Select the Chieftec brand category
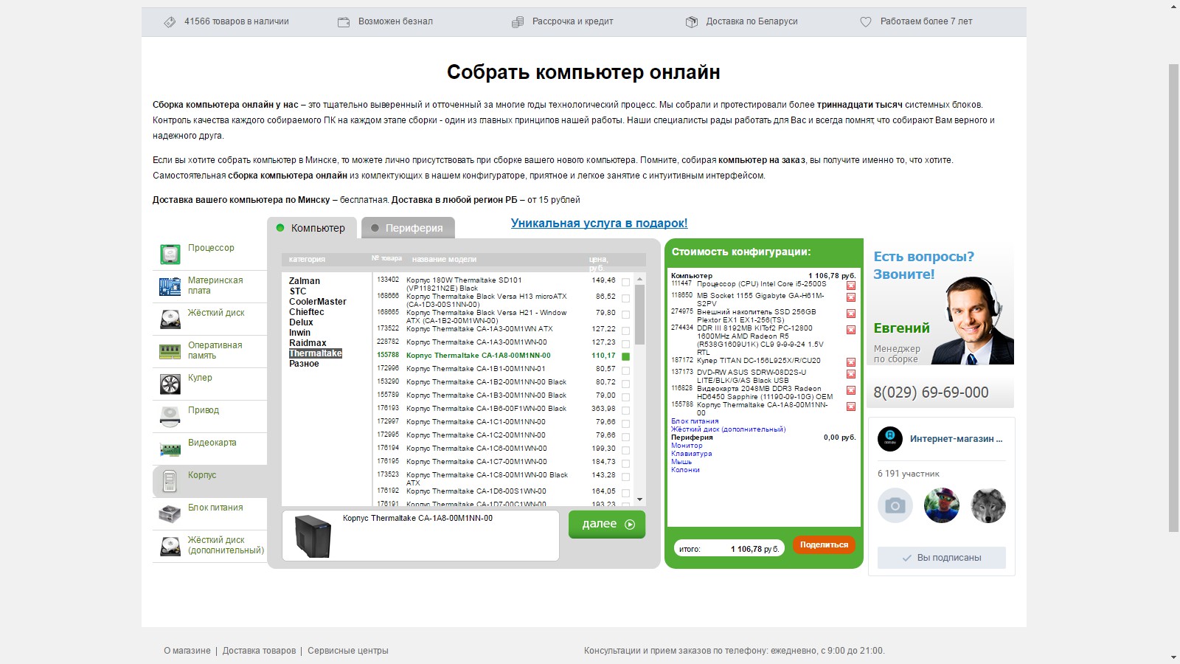The image size is (1180, 664). (x=307, y=312)
